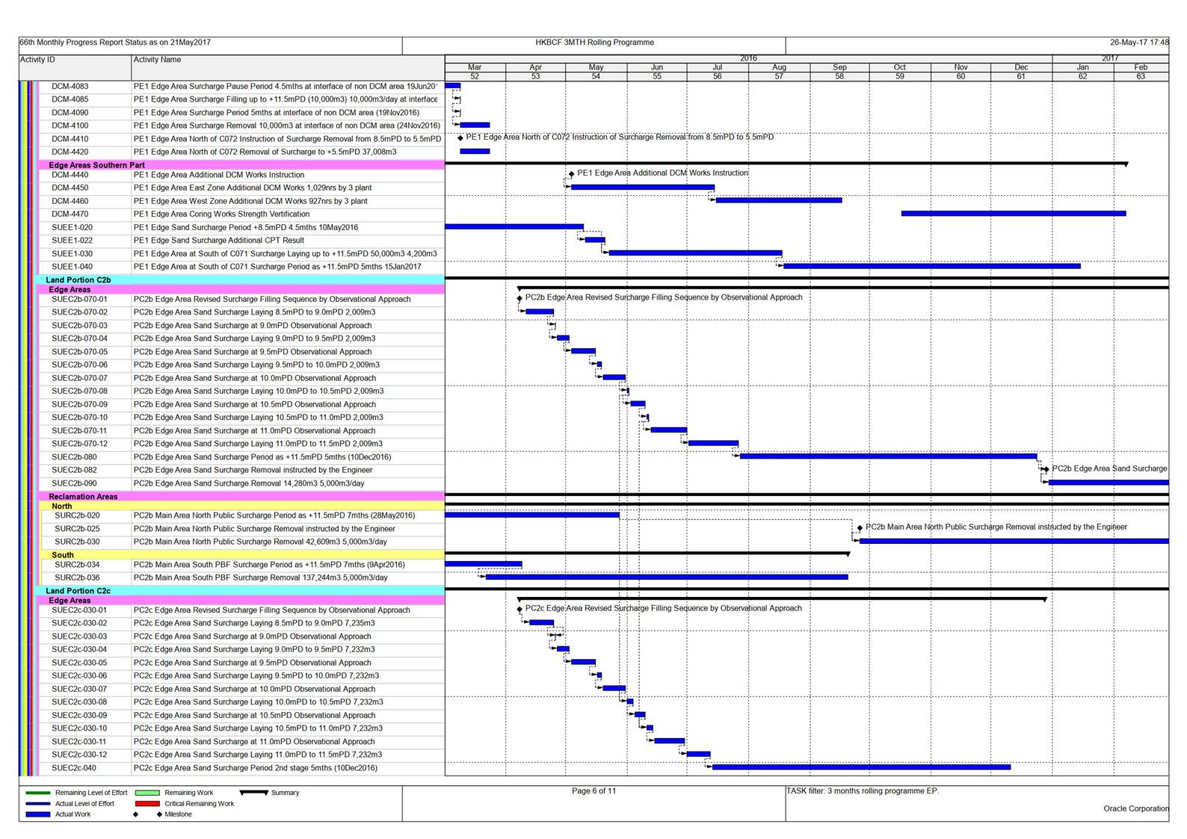1187x839 pixels.
Task: Click the 26-May-17 17:48 date stamp
Action: 1139,43
